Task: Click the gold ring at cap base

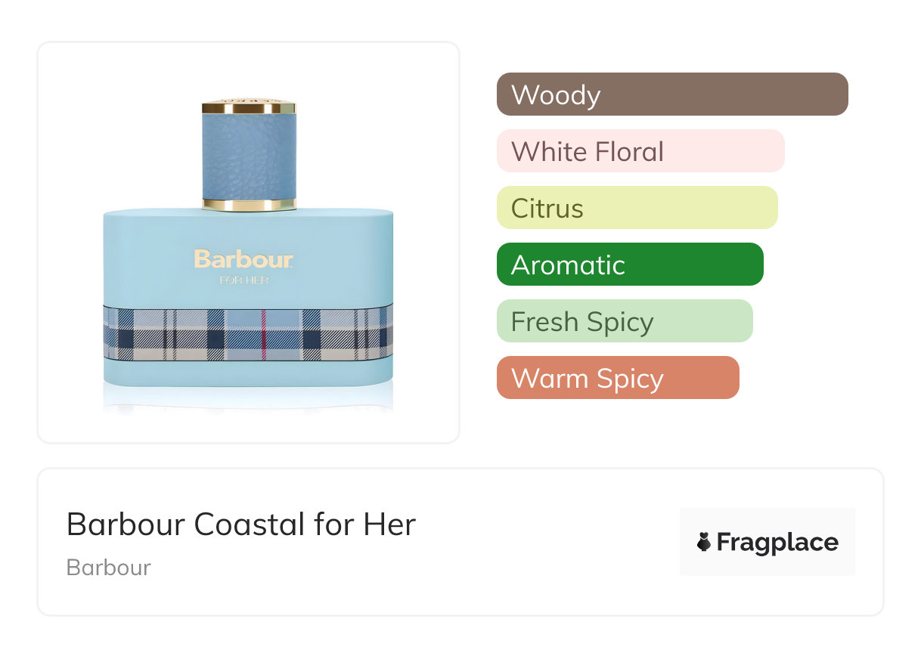Action: [x=248, y=203]
